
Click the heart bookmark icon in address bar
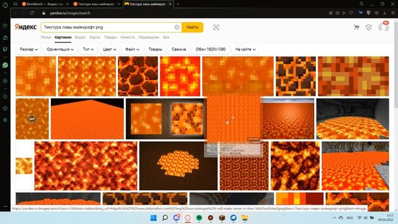(351, 12)
